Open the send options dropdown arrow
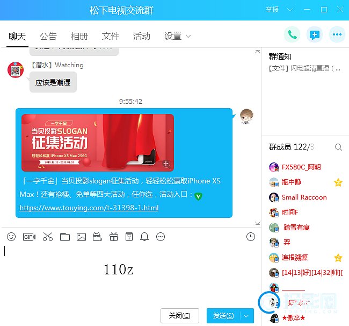 coord(246,316)
